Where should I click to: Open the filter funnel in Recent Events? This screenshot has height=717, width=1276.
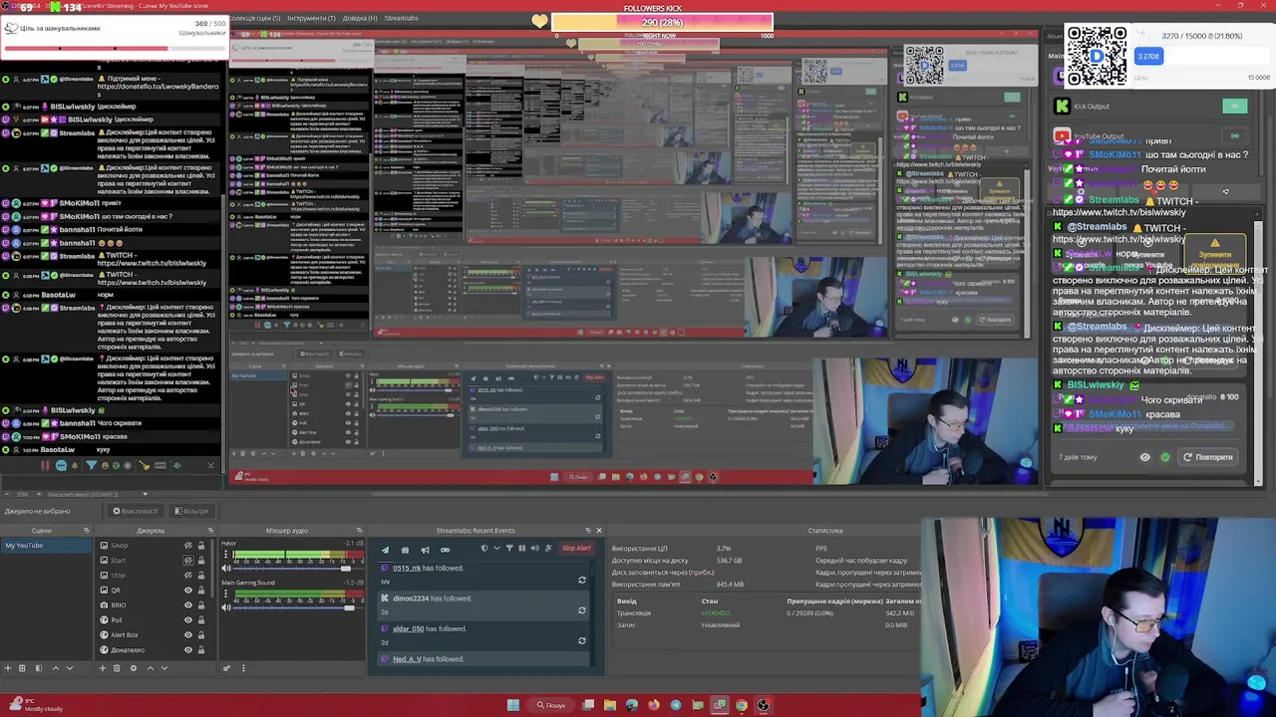point(509,548)
